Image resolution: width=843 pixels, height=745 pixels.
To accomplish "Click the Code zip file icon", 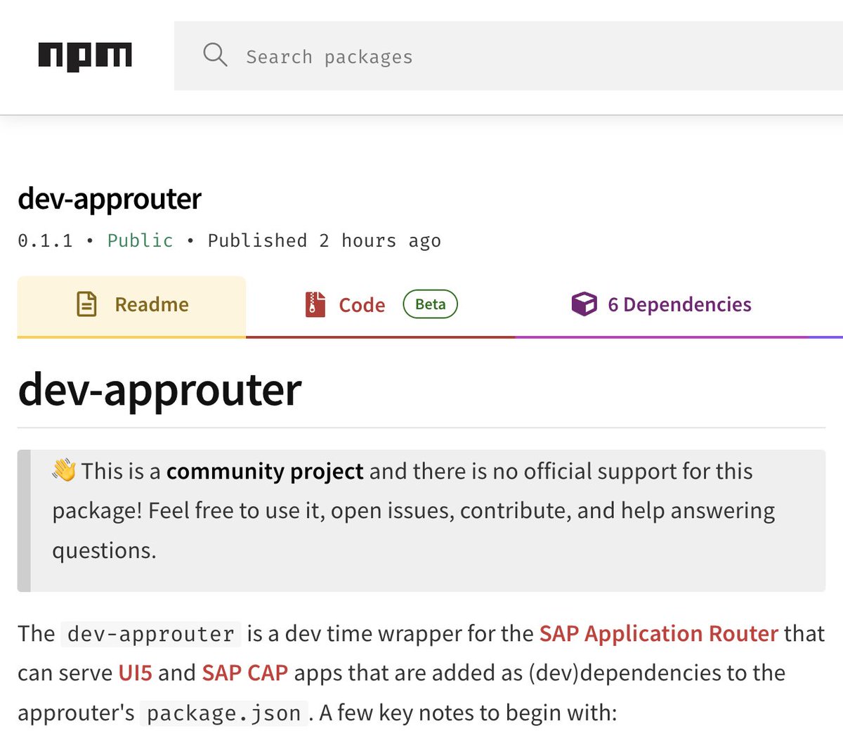I will click(x=315, y=304).
